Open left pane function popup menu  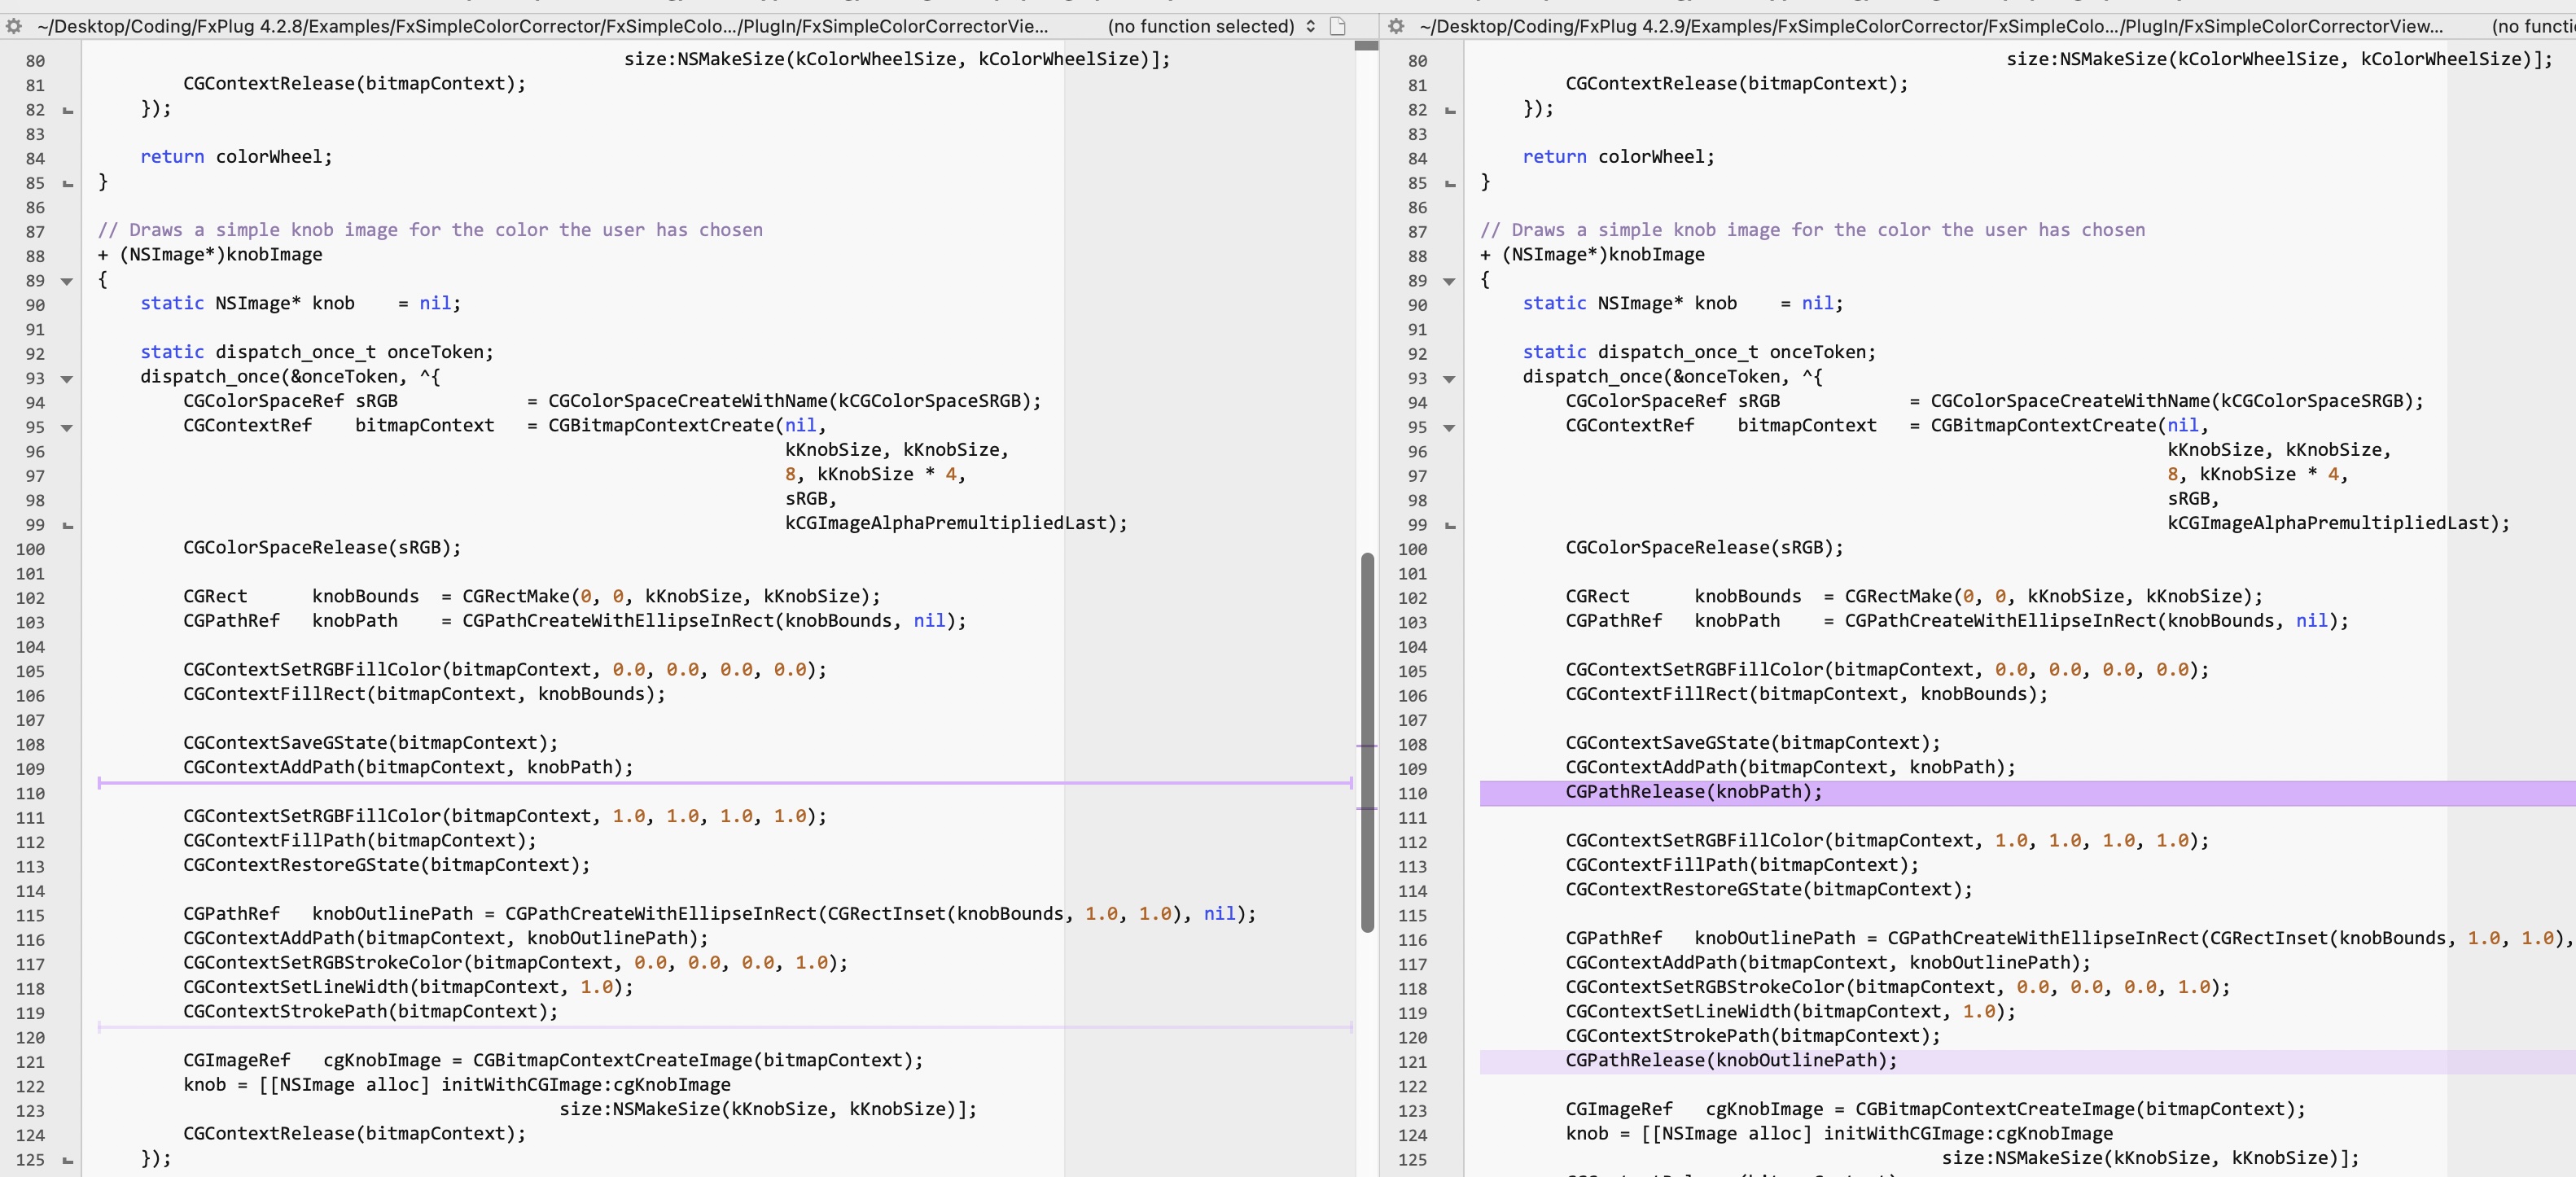point(1211,27)
